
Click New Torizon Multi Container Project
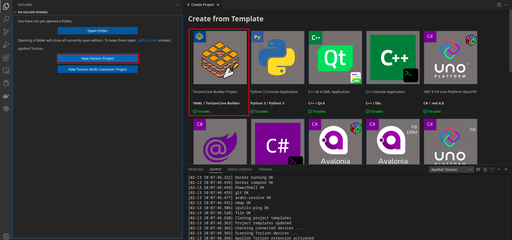[98, 69]
